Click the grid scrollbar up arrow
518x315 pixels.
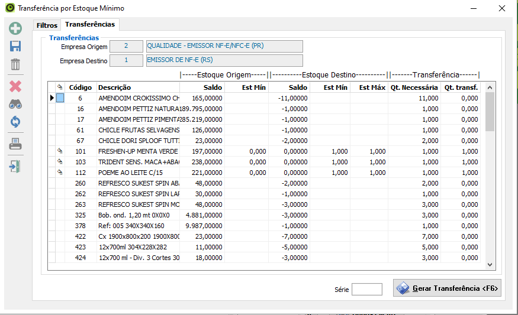[x=490, y=87]
